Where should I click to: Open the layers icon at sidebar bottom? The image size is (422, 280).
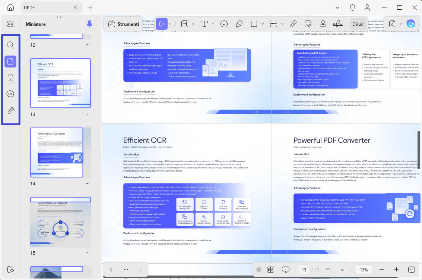(10, 269)
